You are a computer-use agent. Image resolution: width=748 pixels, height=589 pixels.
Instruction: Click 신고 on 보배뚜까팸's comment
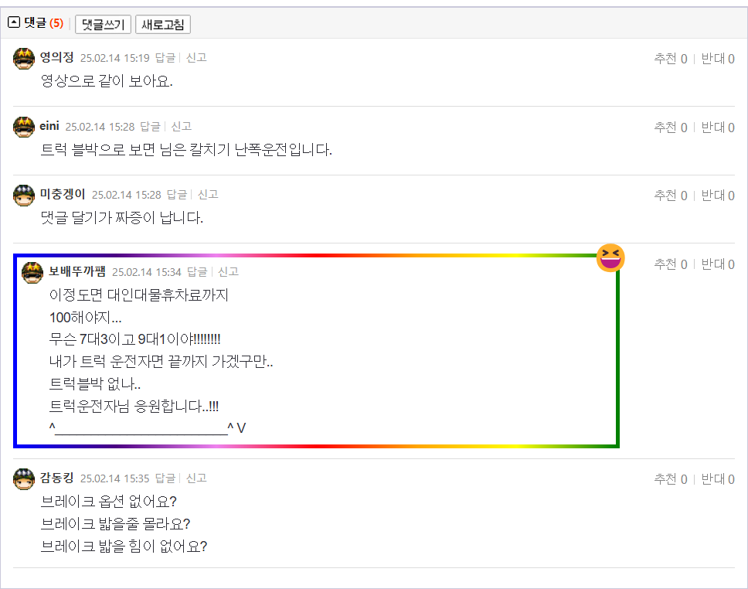tap(228, 271)
